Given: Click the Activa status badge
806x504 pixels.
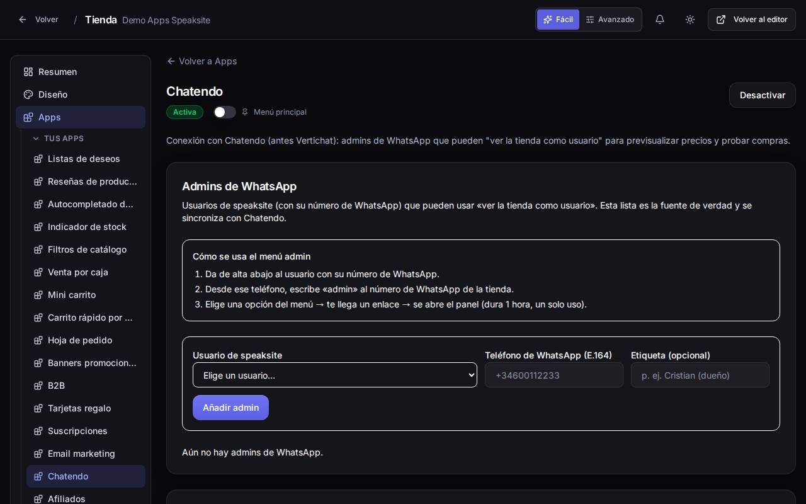Looking at the screenshot, I should click(184, 112).
